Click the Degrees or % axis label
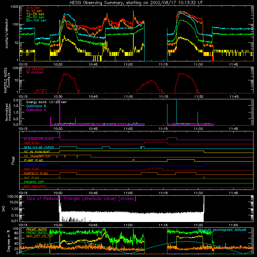This screenshot has height=257, width=257. tap(8, 241)
